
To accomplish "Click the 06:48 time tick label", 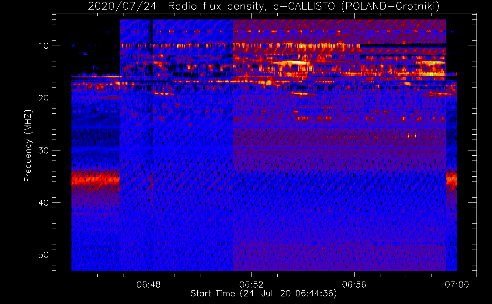I will (149, 285).
